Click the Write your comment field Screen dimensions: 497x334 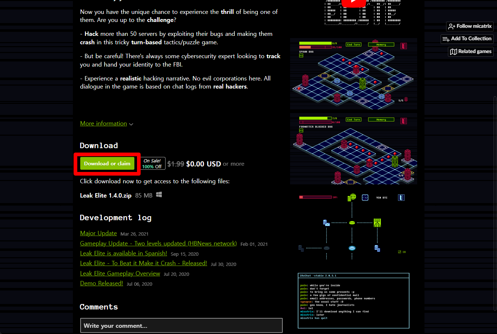(x=181, y=326)
